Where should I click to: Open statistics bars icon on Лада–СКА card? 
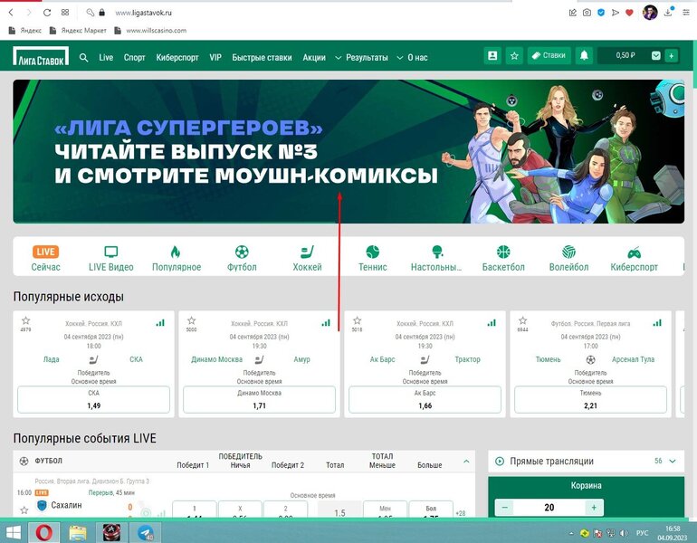pos(160,323)
